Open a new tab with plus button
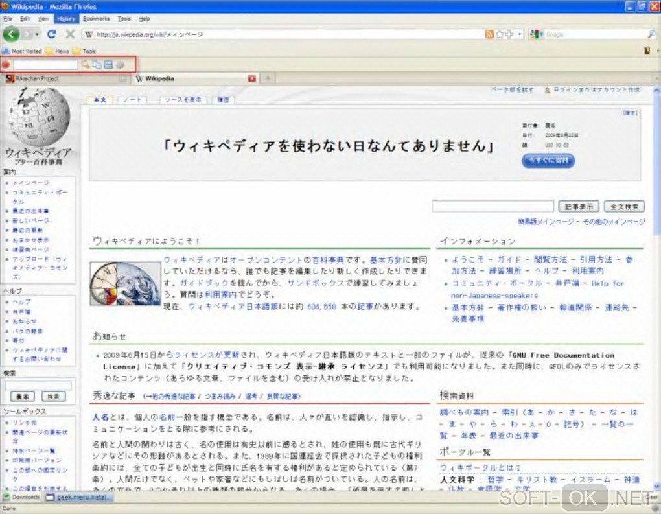The image size is (661, 514). click(x=268, y=78)
